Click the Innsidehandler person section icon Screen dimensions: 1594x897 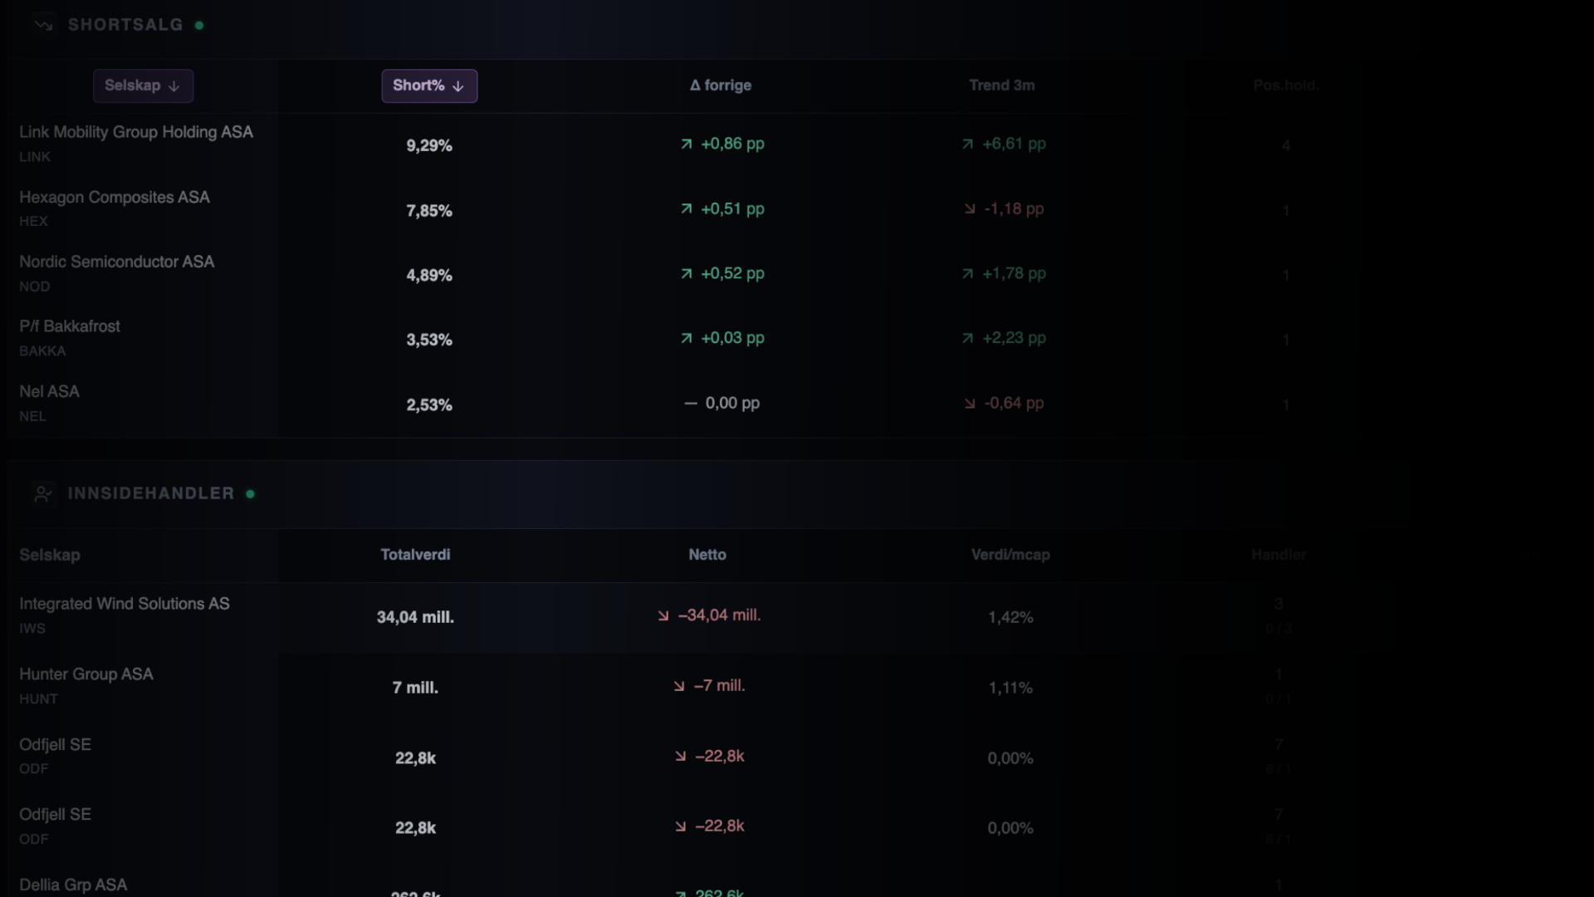[x=43, y=493]
